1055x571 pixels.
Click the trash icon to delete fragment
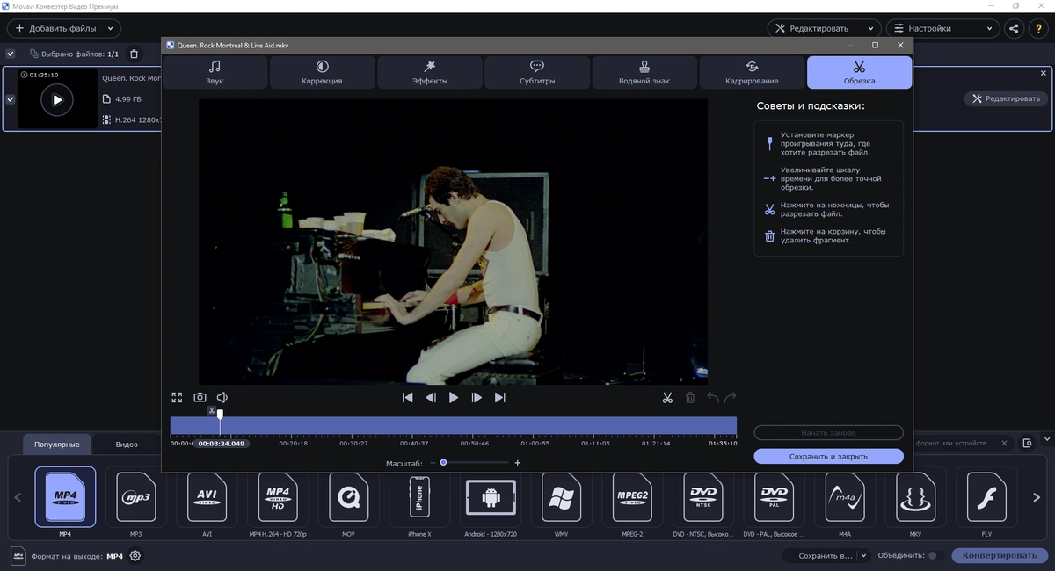pyautogui.click(x=690, y=398)
